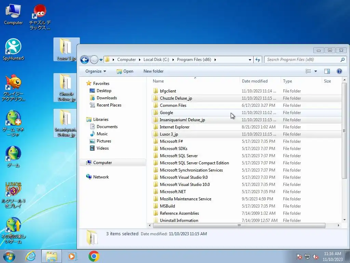This screenshot has width=350, height=263.
Task: Open the view options dropdown arrow
Action: click(x=315, y=71)
